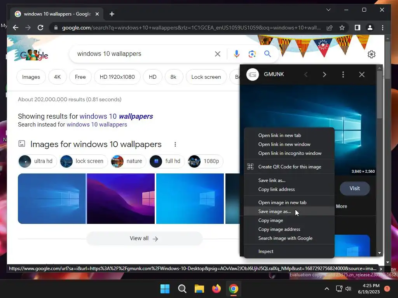Click the blue magnifier search icon
The width and height of the screenshot is (398, 298).
pyautogui.click(x=267, y=54)
